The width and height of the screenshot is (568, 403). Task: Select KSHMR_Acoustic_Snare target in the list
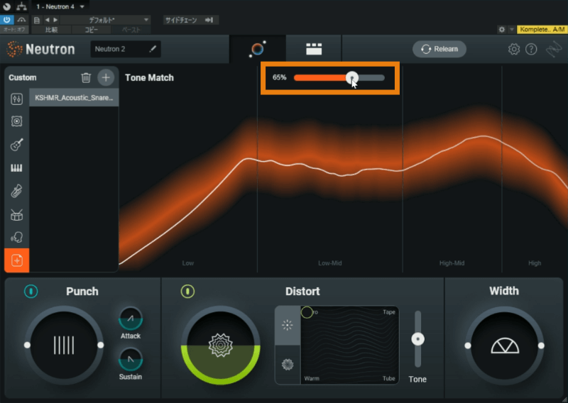click(74, 98)
